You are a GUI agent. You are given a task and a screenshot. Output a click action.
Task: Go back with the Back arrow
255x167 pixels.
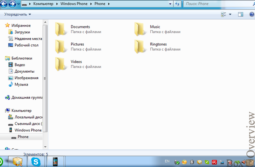(x=4, y=4)
